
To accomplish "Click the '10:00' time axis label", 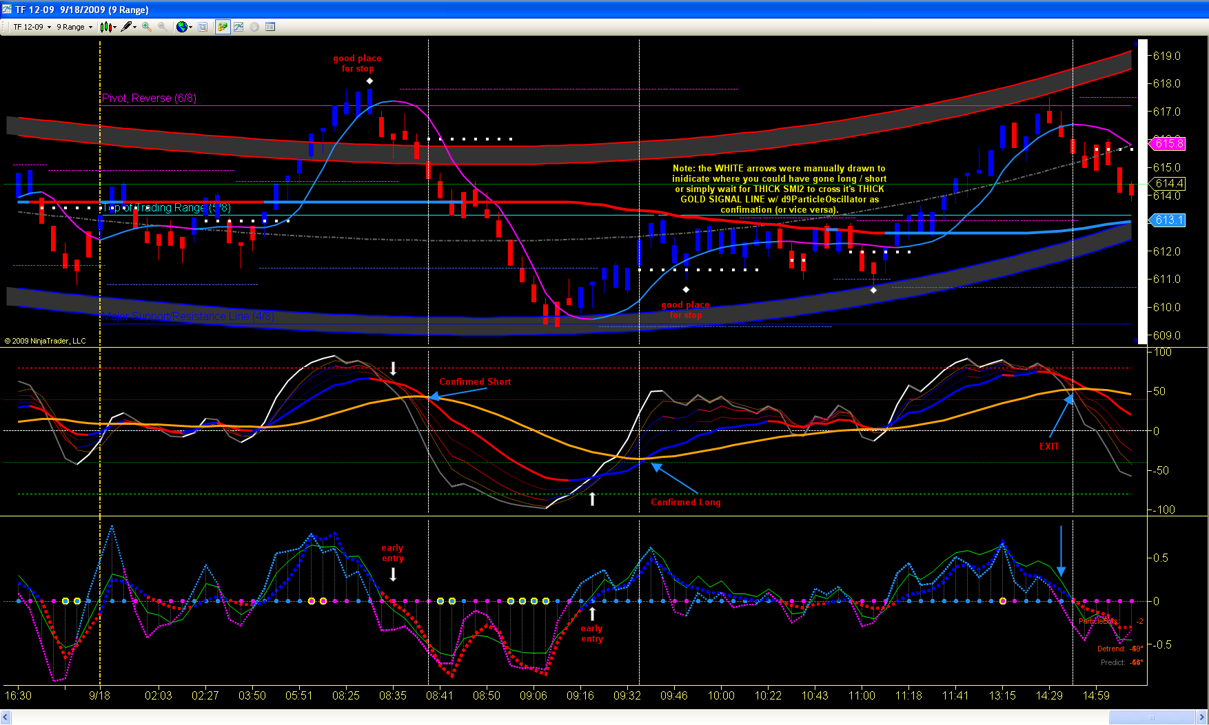I will (x=721, y=695).
